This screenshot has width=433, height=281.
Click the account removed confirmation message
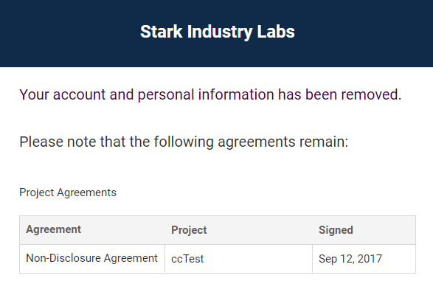[x=210, y=94]
